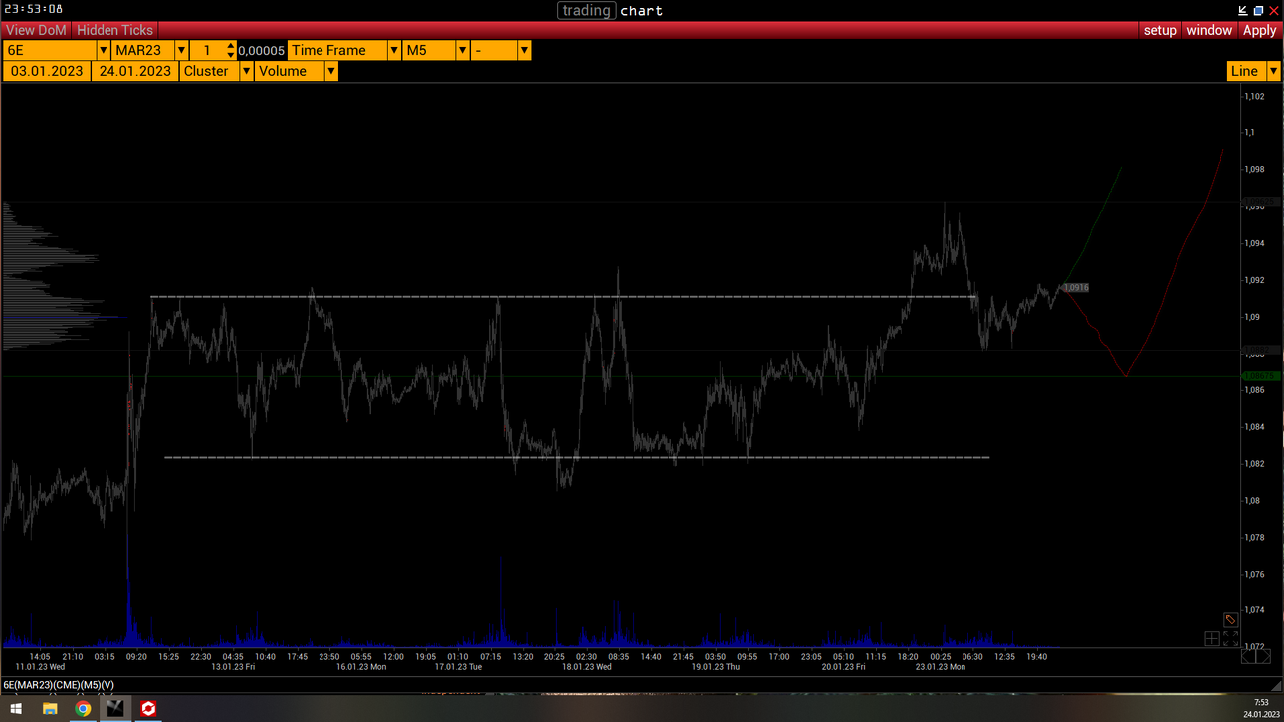Click the 23.01.23 Mon date label
Image resolution: width=1284 pixels, height=722 pixels.
click(941, 667)
